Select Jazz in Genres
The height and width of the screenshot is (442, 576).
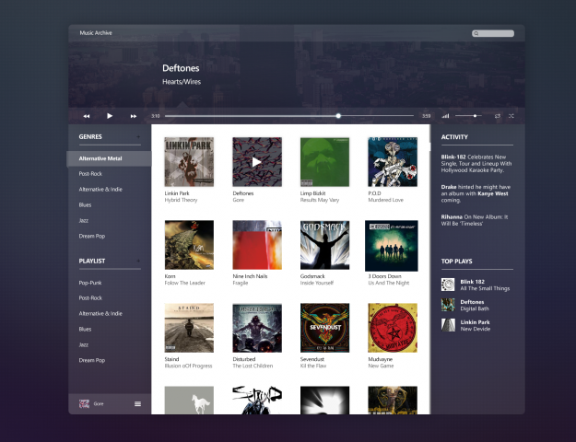(x=83, y=221)
